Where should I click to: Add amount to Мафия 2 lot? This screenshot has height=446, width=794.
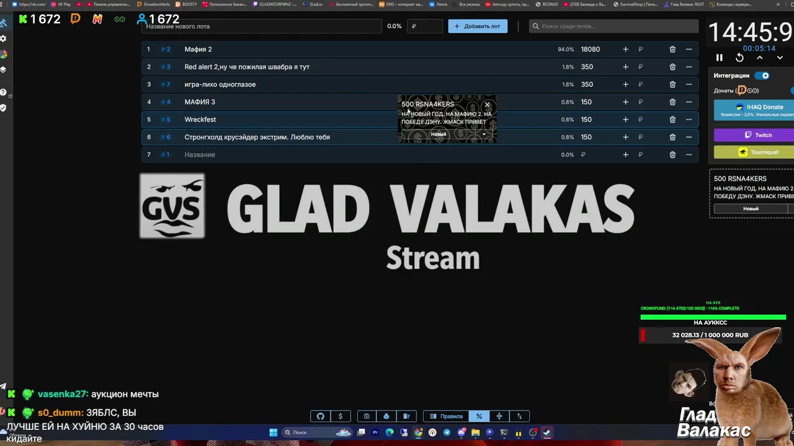625,49
